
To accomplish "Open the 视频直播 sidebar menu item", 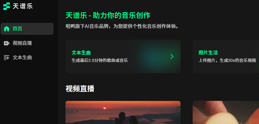I will pyautogui.click(x=27, y=43).
